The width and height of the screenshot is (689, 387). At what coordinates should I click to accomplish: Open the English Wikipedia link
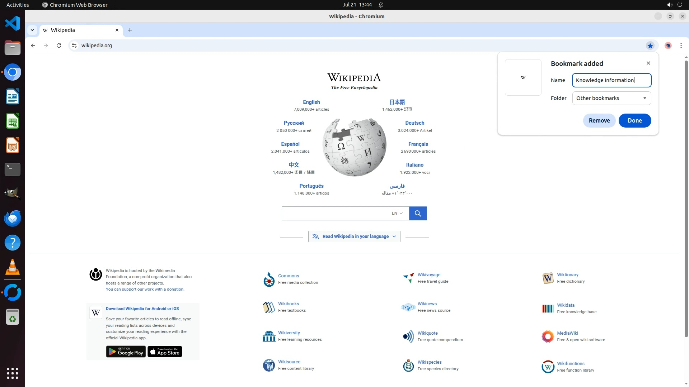(311, 102)
